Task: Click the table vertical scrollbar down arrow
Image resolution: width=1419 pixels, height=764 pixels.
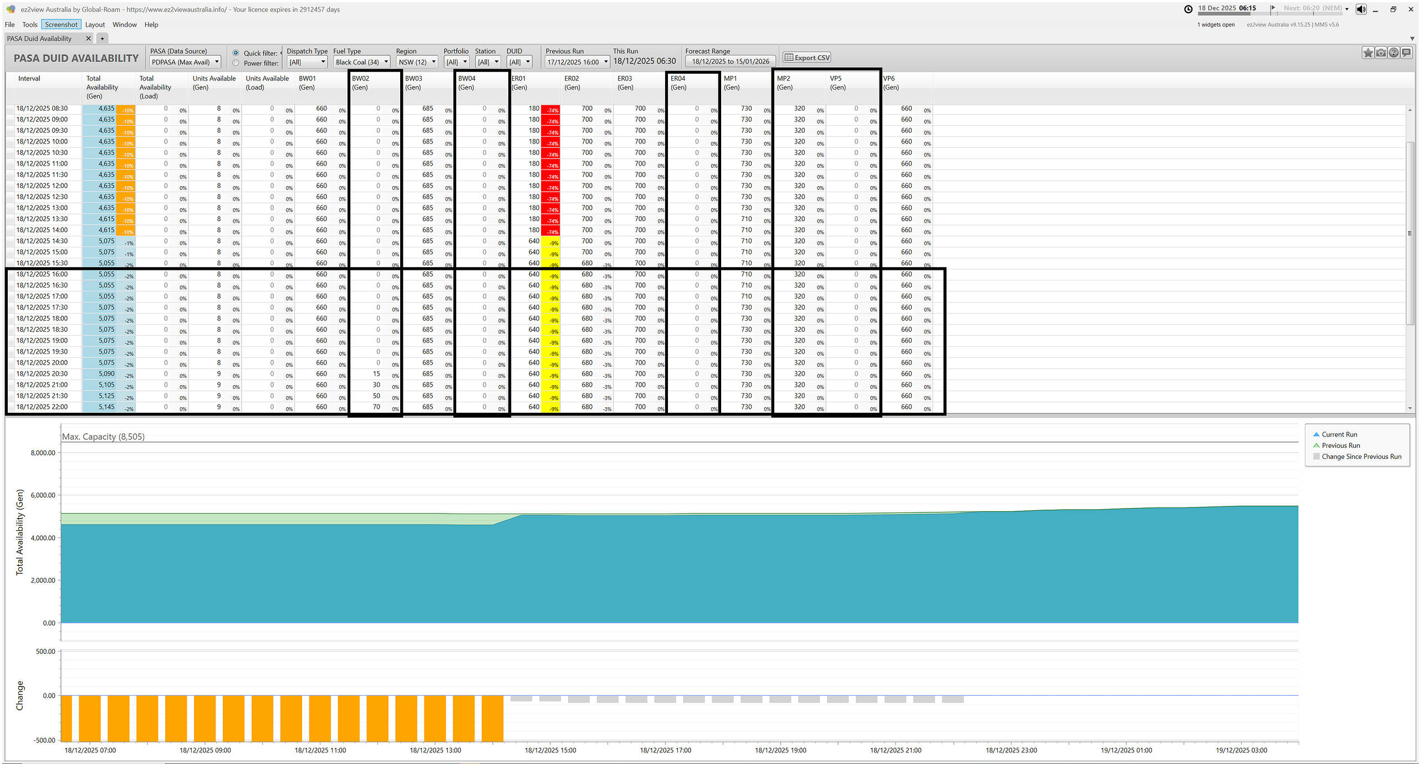Action: [x=1410, y=408]
